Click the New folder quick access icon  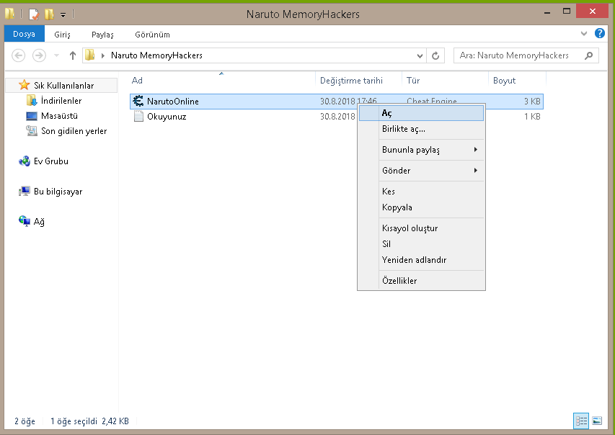49,14
